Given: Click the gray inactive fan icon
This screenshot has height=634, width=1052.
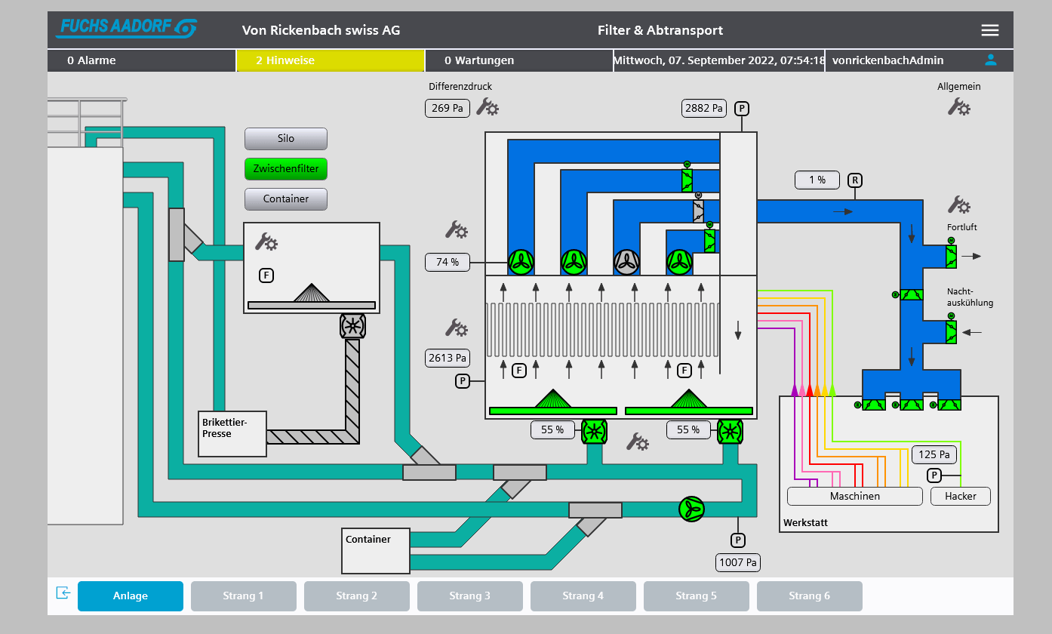Looking at the screenshot, I should tap(626, 262).
